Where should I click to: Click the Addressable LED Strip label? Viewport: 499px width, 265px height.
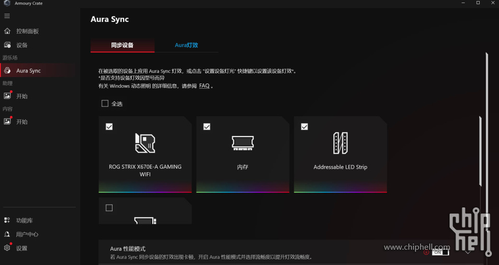[340, 167]
